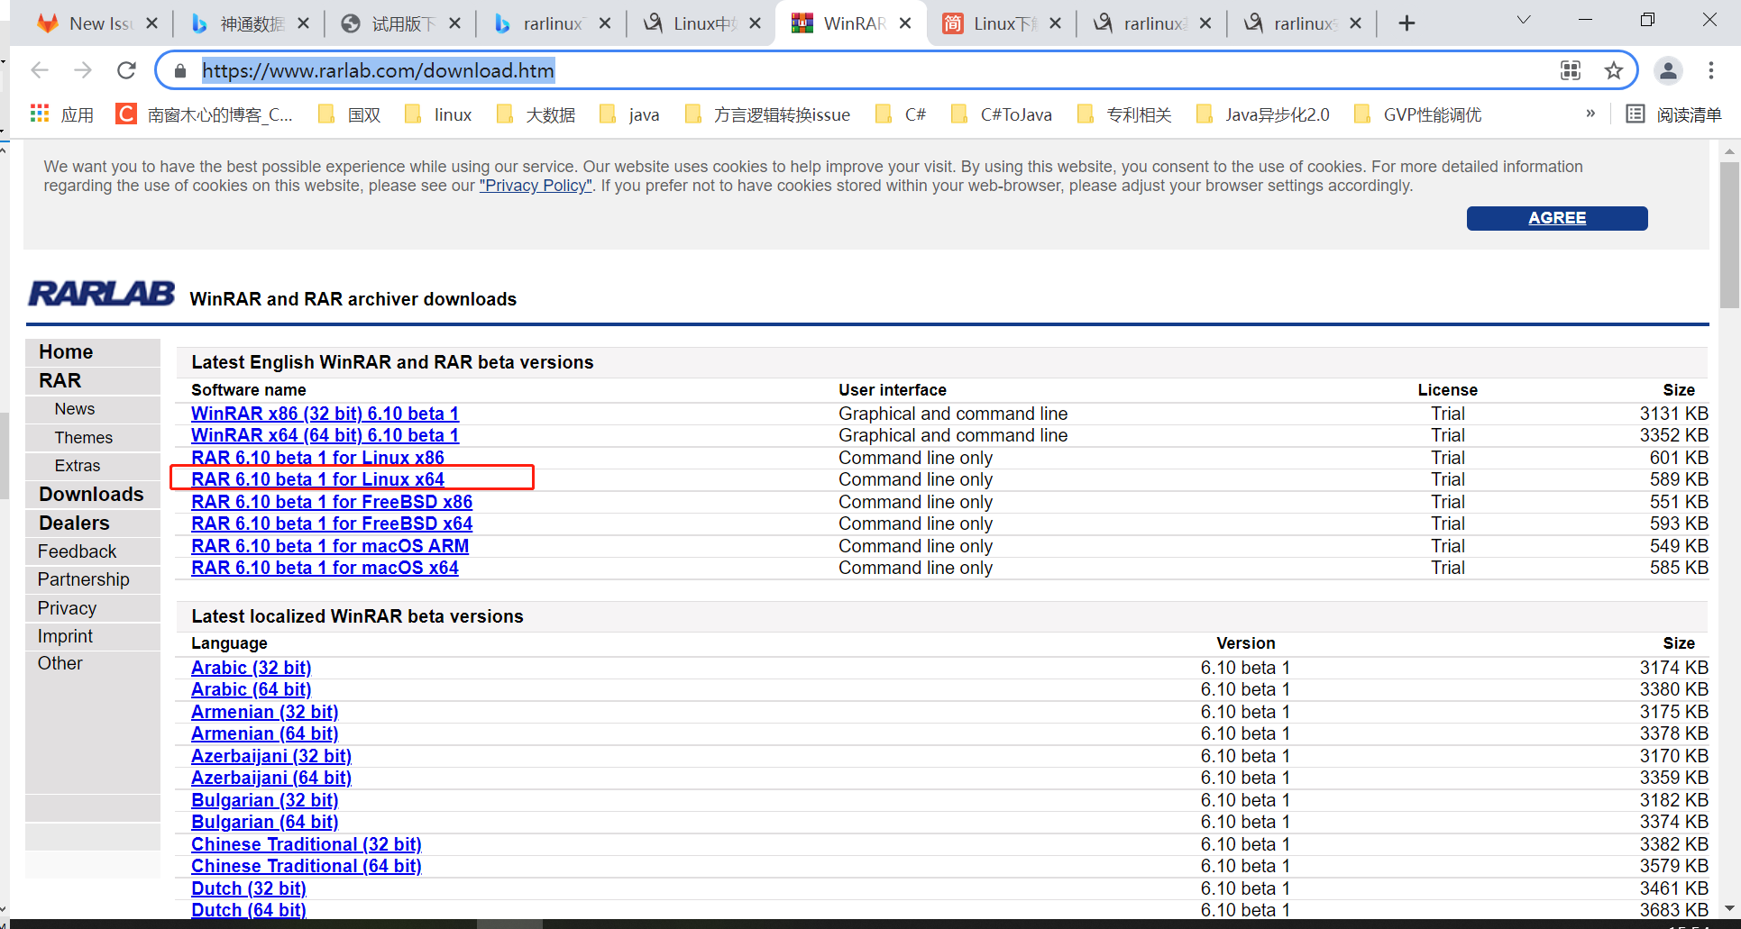Click the browser forward arrow

point(83,70)
